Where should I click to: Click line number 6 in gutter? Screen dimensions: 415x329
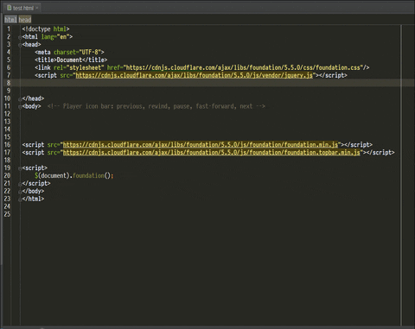(9, 67)
